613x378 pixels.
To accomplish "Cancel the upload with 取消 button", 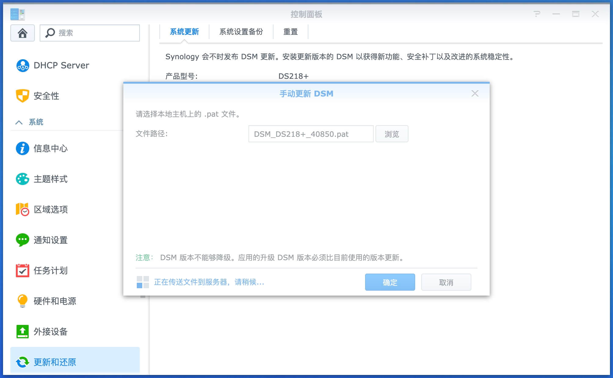I will pos(446,282).
